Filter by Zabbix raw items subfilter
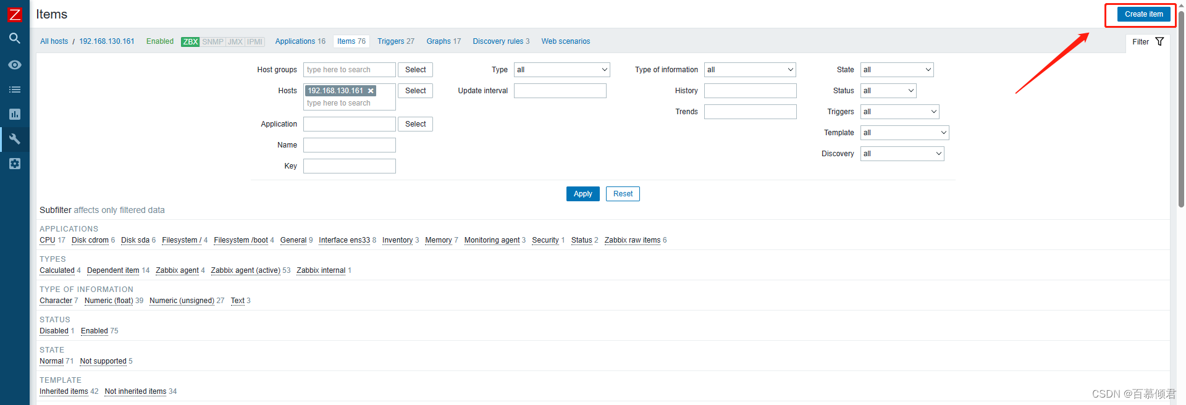 (x=633, y=240)
